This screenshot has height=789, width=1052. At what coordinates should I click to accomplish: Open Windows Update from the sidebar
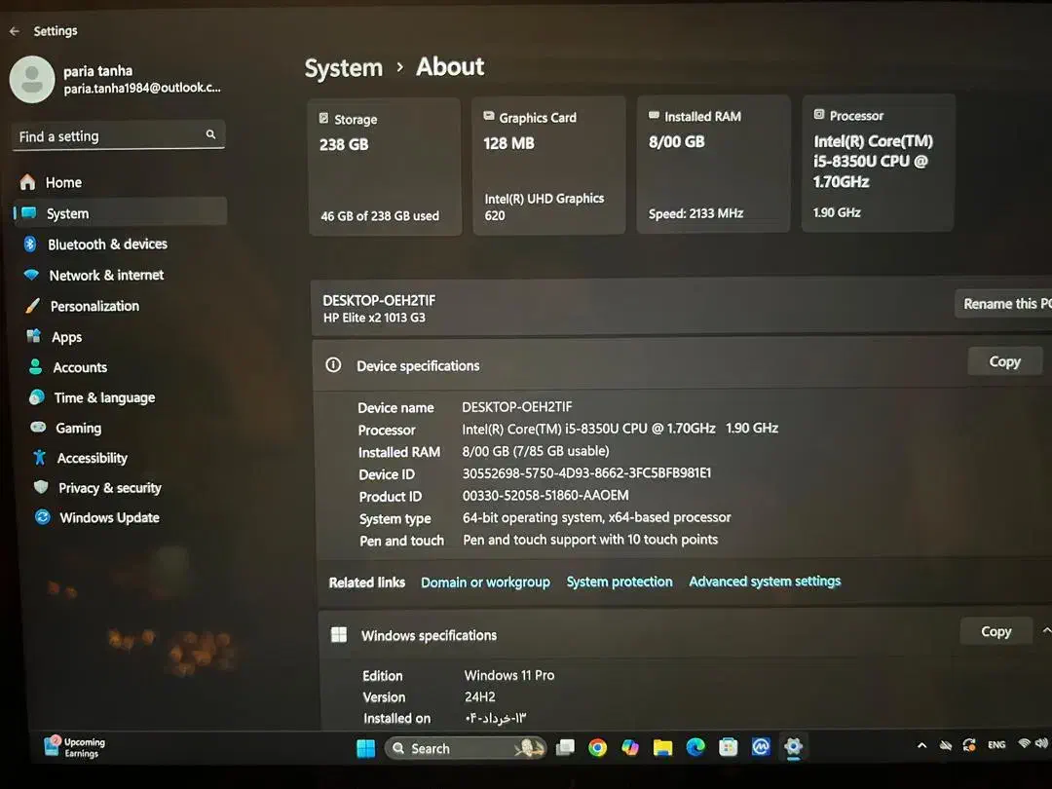[109, 518]
